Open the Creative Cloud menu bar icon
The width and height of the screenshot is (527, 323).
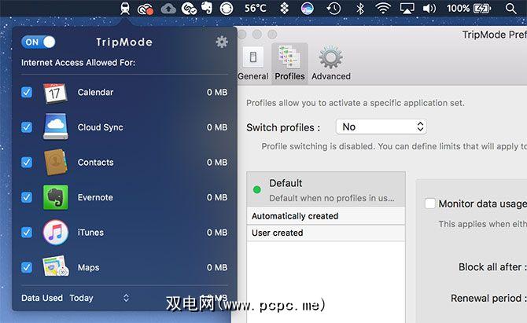coord(146,9)
